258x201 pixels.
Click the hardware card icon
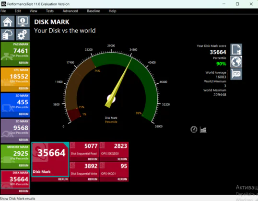coord(236,74)
